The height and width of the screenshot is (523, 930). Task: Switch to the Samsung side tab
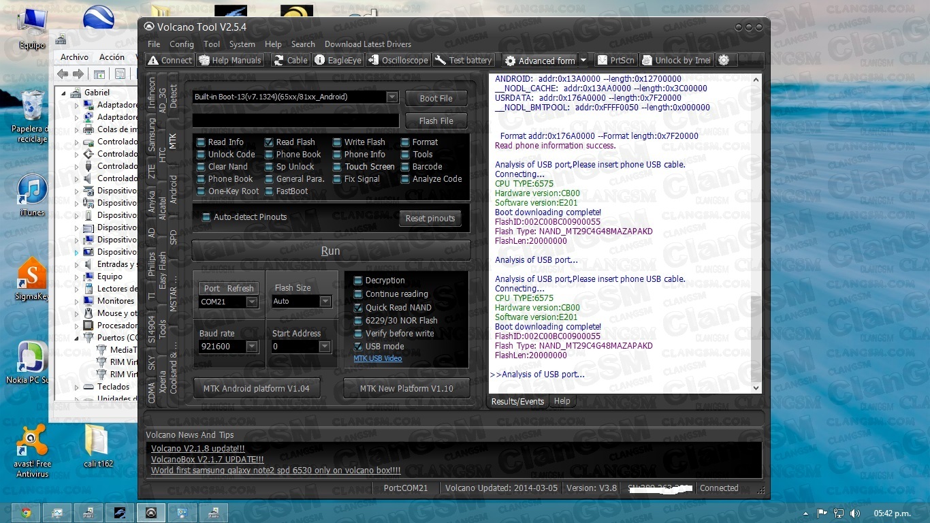[x=151, y=135]
